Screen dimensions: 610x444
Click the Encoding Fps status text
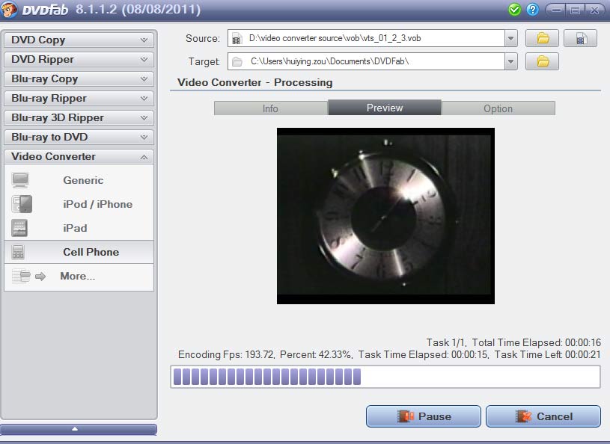tap(226, 354)
